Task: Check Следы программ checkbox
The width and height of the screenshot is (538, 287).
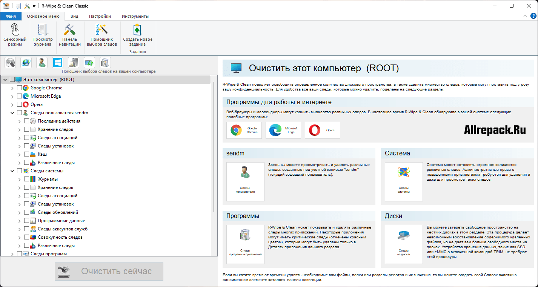Action: pos(19,254)
